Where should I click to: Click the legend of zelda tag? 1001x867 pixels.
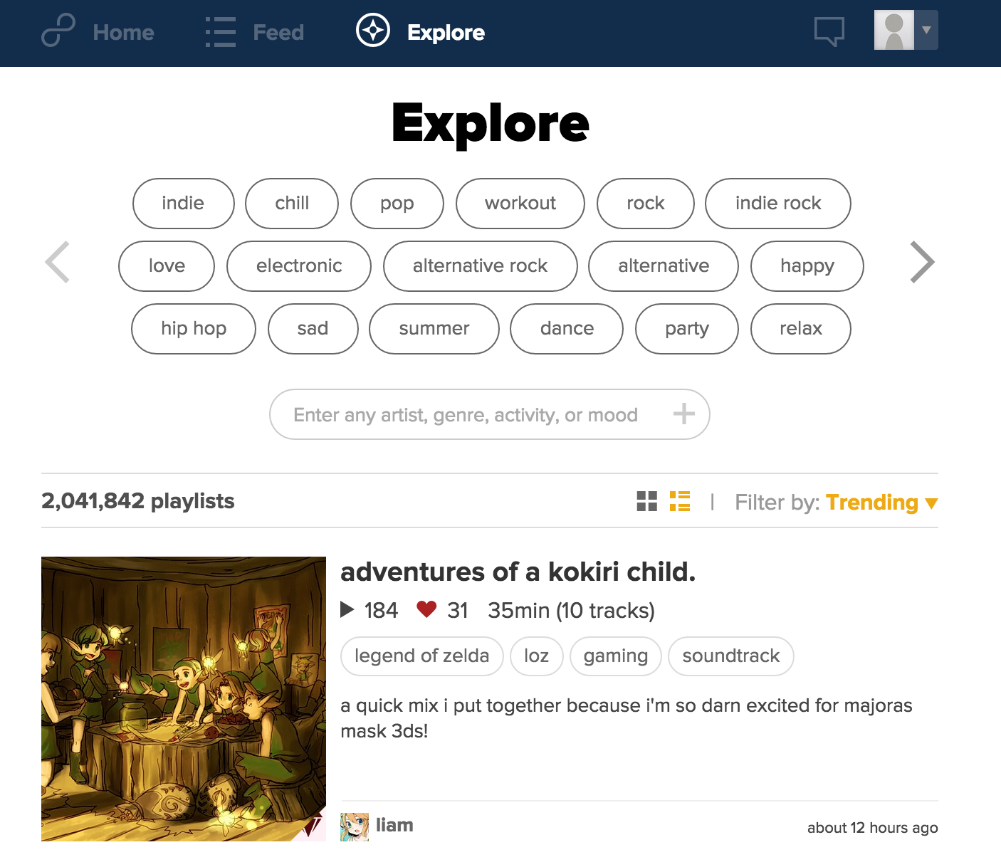coord(422,656)
